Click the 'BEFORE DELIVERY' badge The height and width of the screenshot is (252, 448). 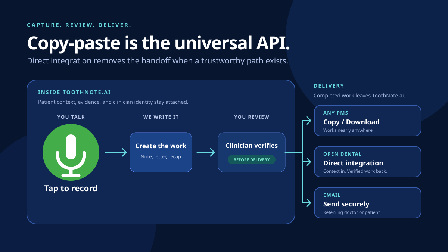click(x=252, y=160)
